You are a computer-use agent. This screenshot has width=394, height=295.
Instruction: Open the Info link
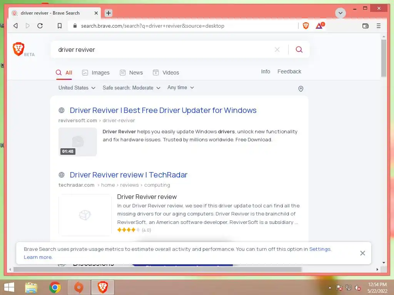(x=265, y=71)
